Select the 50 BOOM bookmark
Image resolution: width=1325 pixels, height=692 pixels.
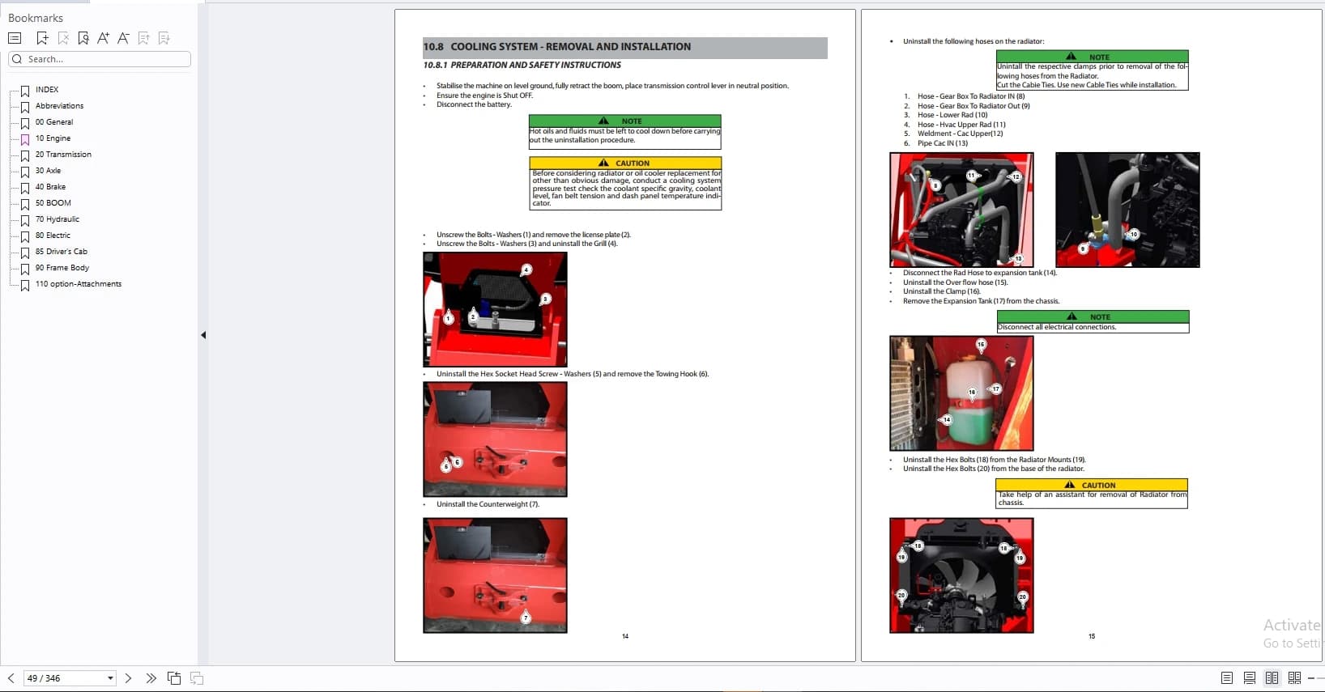53,203
